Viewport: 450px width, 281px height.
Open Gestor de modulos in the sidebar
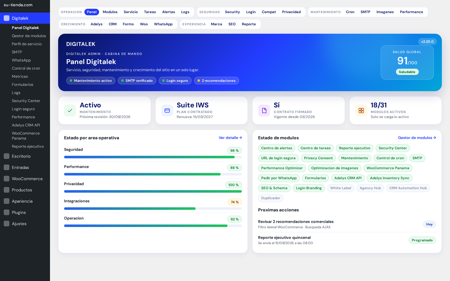point(29,36)
